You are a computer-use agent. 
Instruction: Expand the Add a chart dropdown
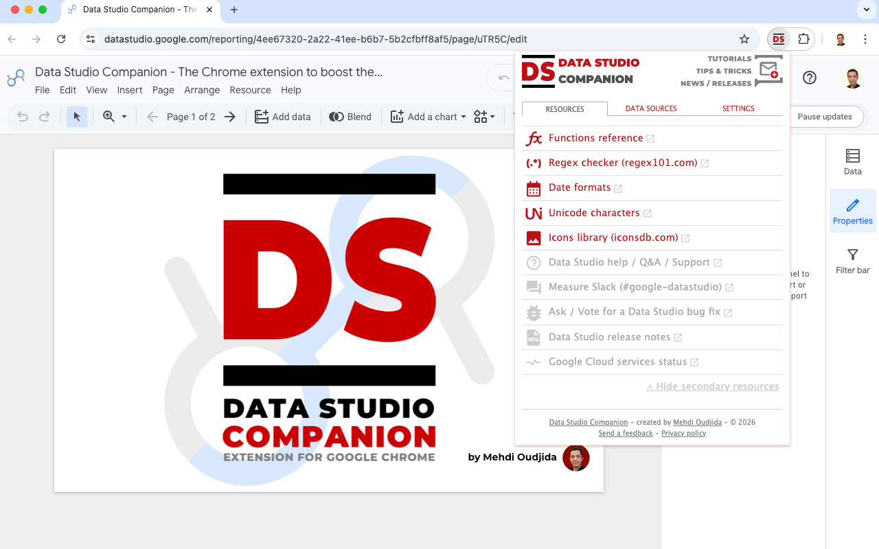point(464,117)
